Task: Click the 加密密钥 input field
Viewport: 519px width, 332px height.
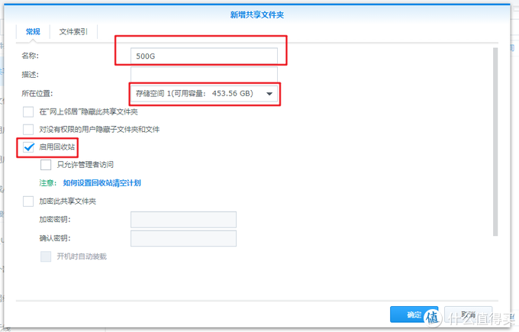Action: pos(183,220)
